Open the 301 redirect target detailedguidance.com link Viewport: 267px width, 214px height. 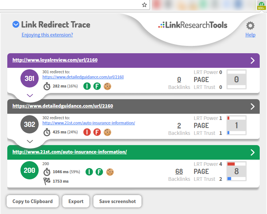pos(83,77)
